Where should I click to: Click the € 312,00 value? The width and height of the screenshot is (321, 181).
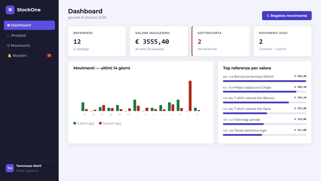(300, 130)
